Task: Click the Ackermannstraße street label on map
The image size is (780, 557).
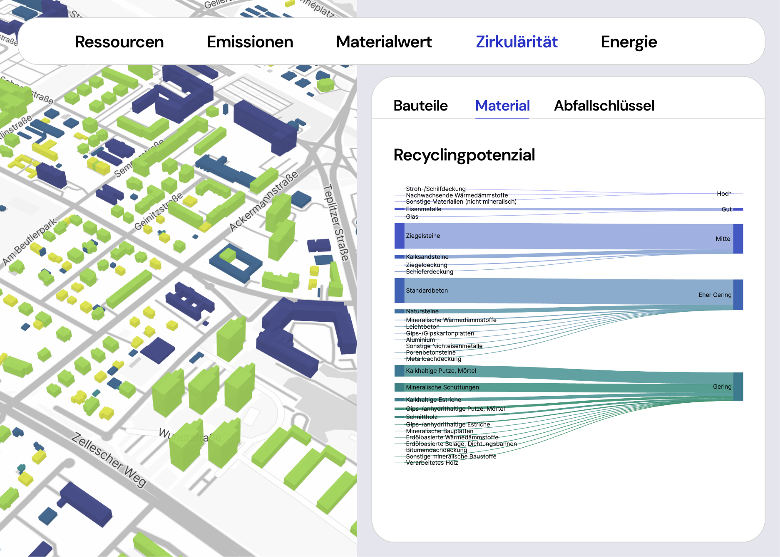Action: click(x=264, y=201)
